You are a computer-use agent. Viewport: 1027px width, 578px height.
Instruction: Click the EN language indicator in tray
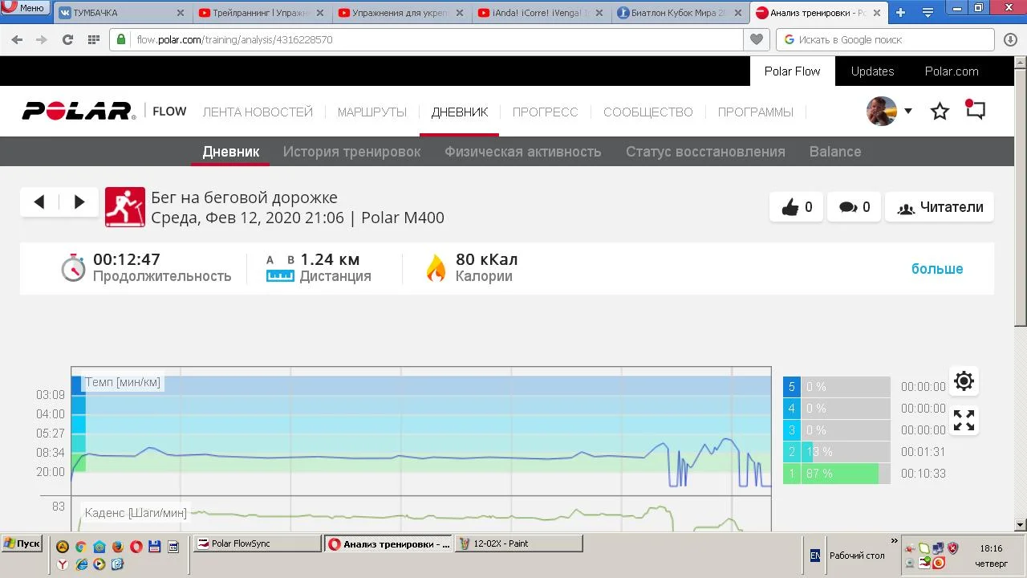pos(815,556)
